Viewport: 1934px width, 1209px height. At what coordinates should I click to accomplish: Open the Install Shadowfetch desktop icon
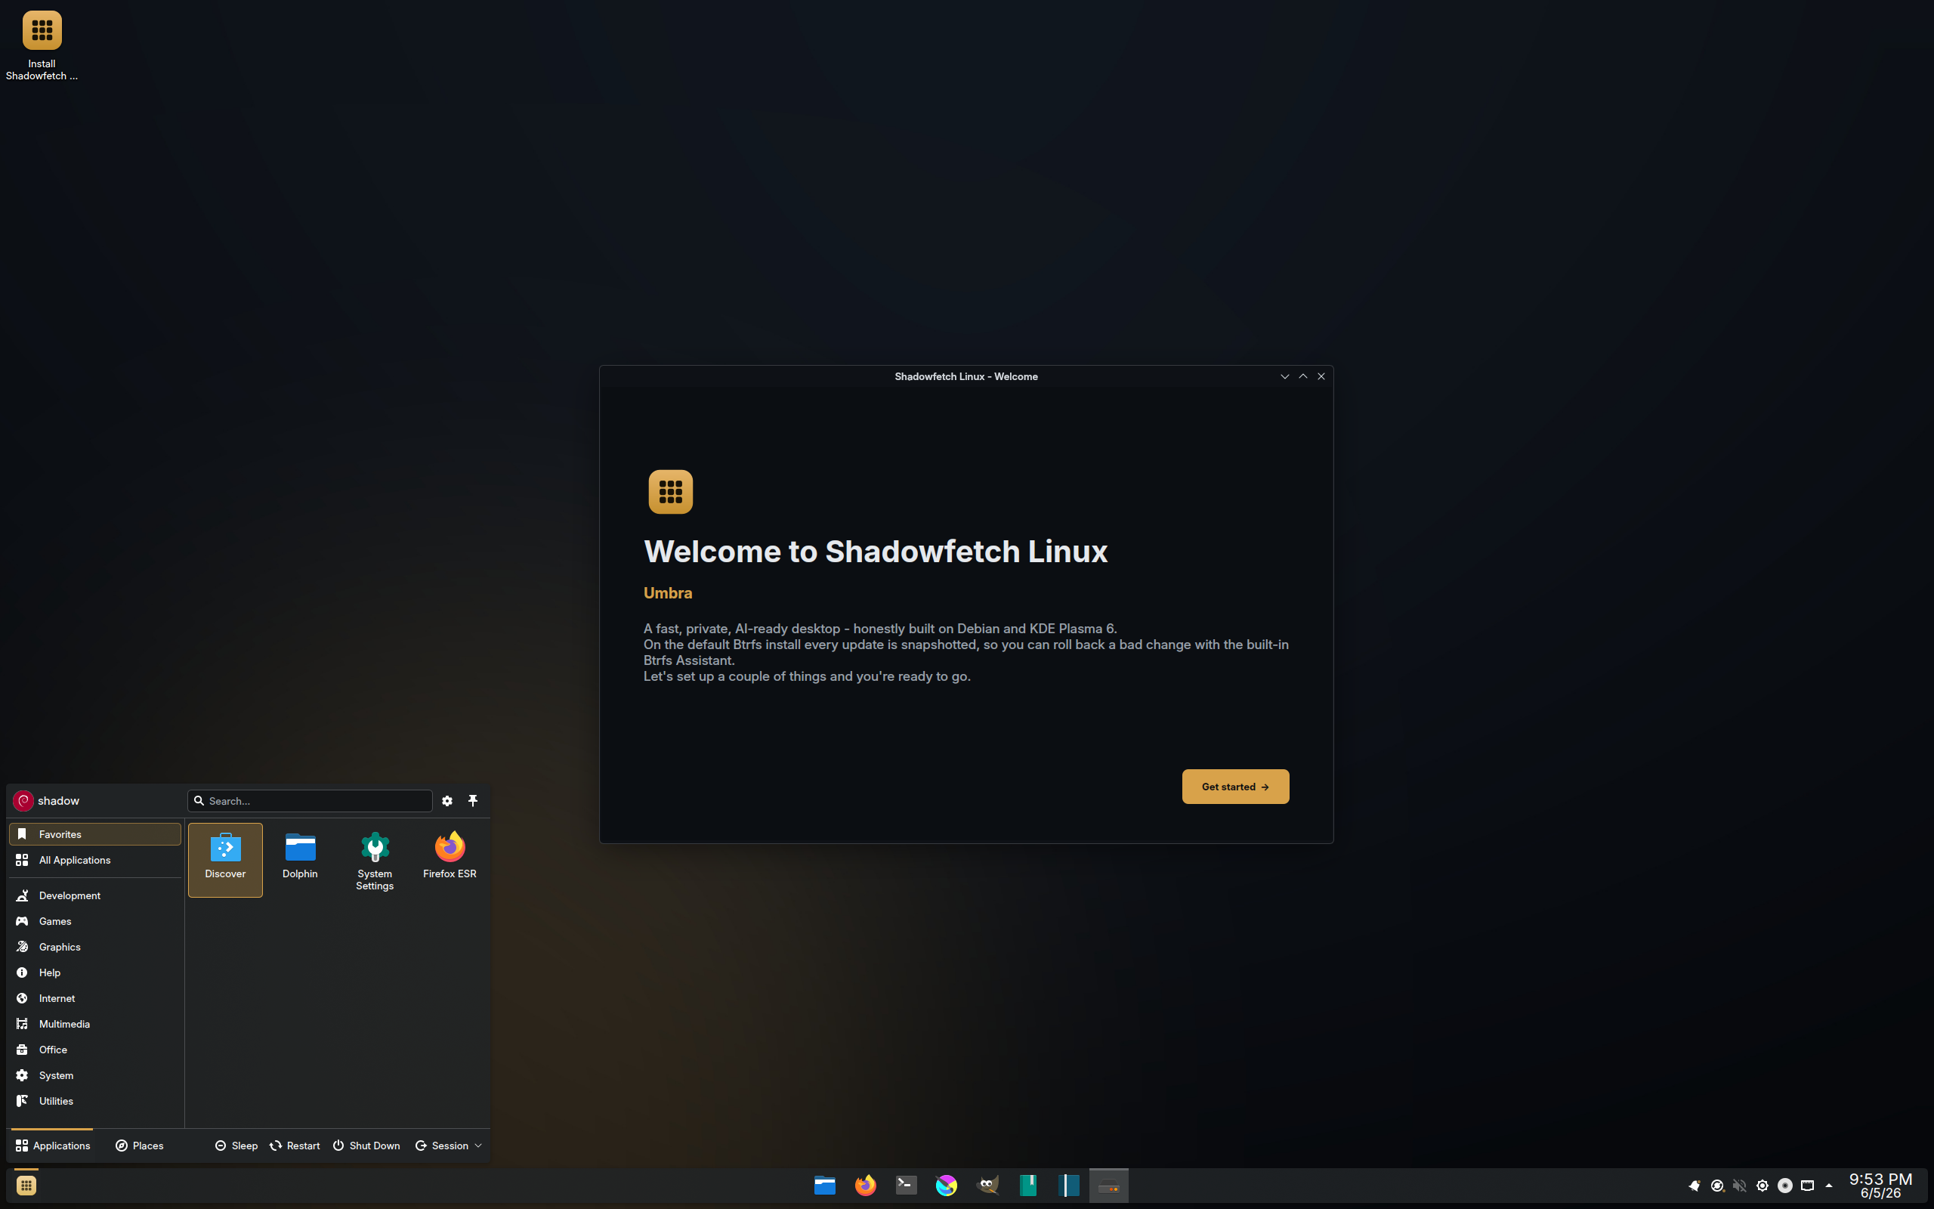[x=42, y=46]
